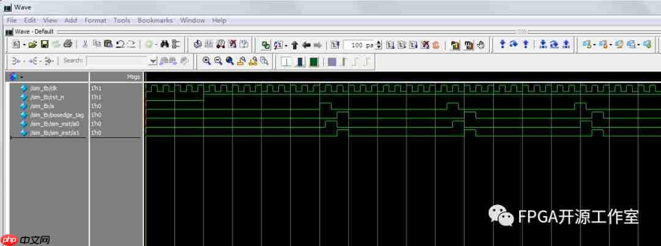661x246 pixels.
Task: Open the Edit menu
Action: click(30, 20)
